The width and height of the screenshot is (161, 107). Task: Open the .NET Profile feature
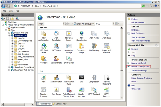pos(94,35)
